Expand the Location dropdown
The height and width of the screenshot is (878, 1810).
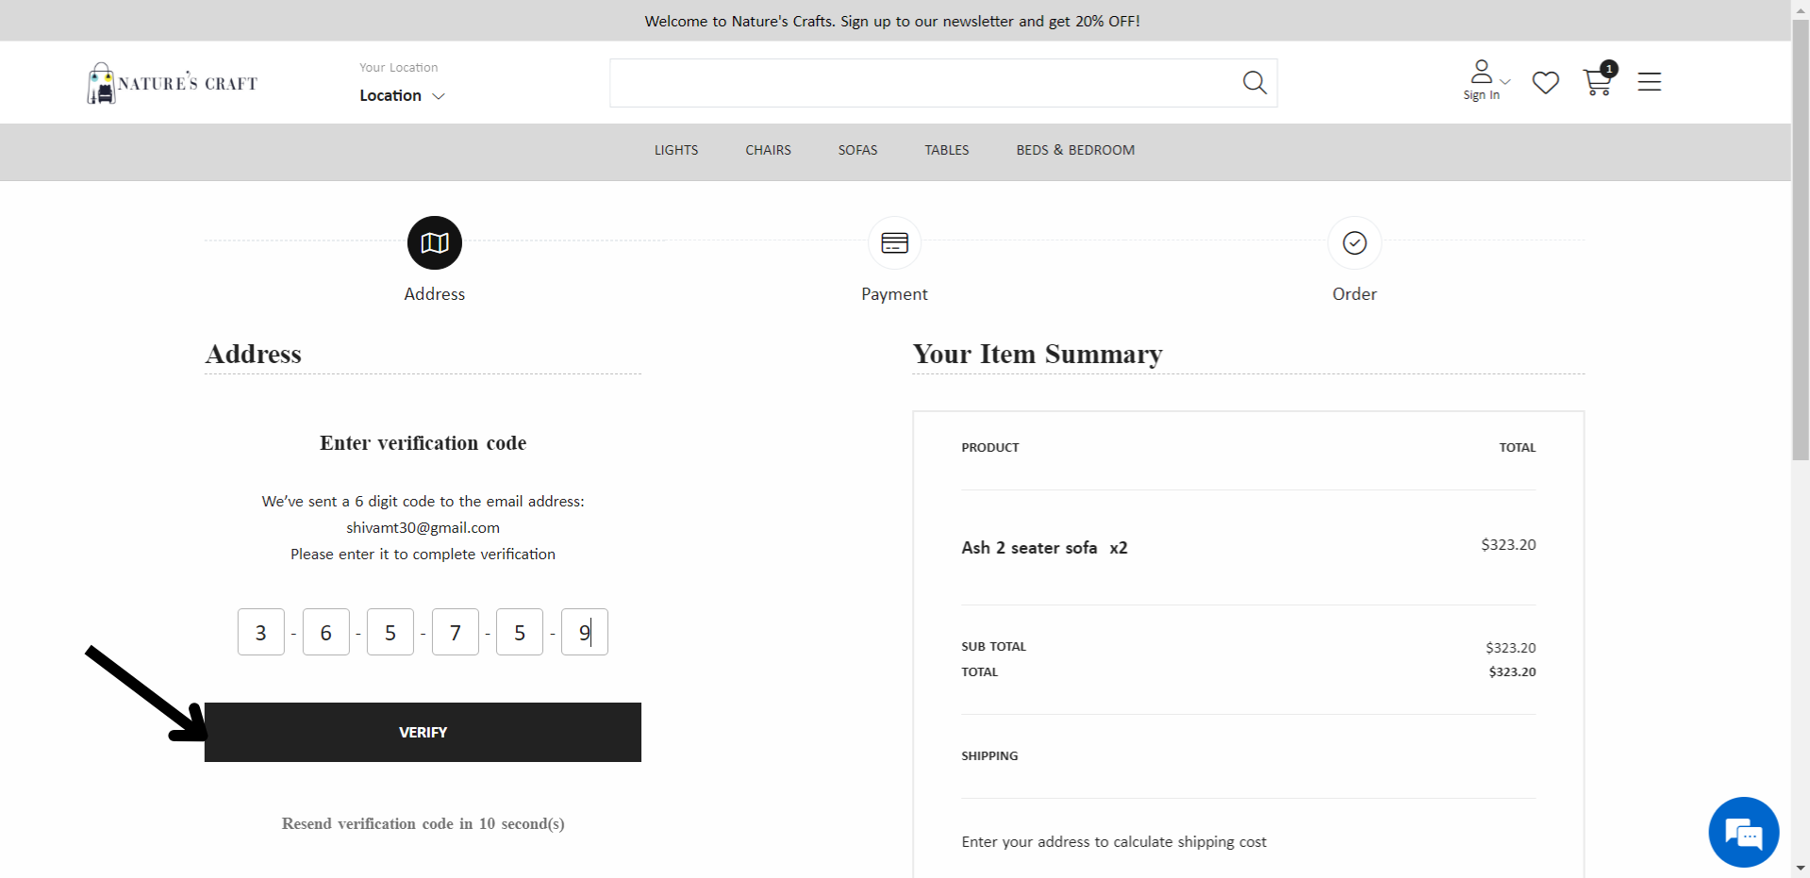[x=402, y=95]
